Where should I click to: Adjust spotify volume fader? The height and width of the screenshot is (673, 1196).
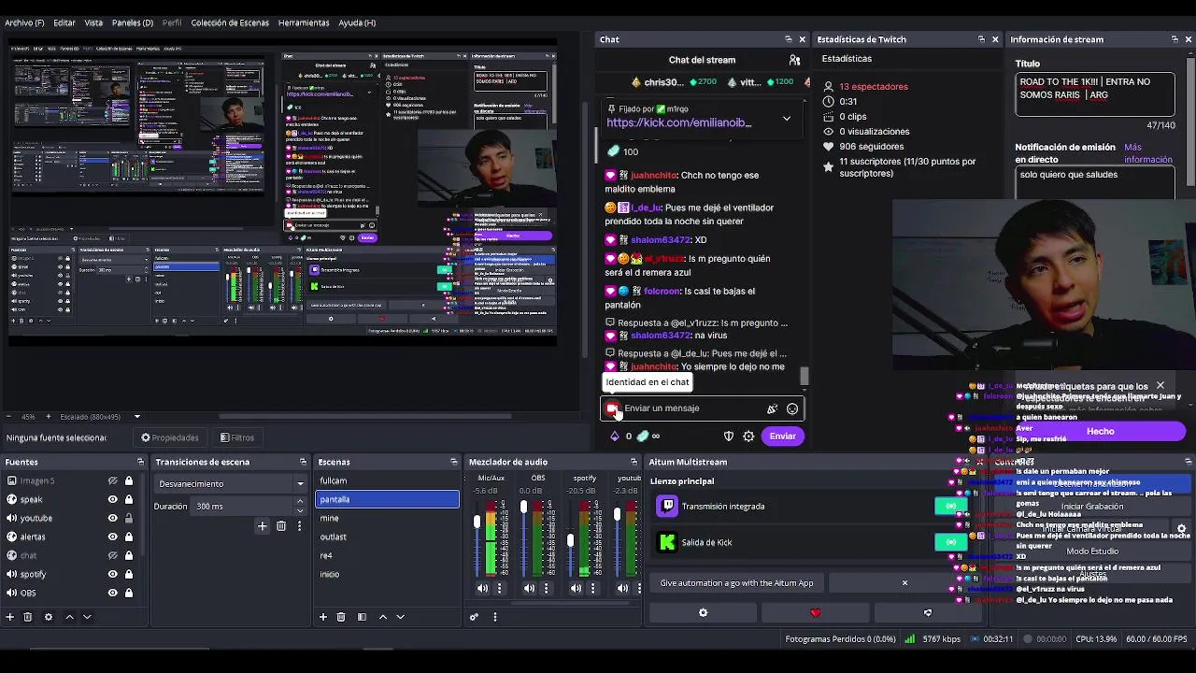click(x=570, y=540)
